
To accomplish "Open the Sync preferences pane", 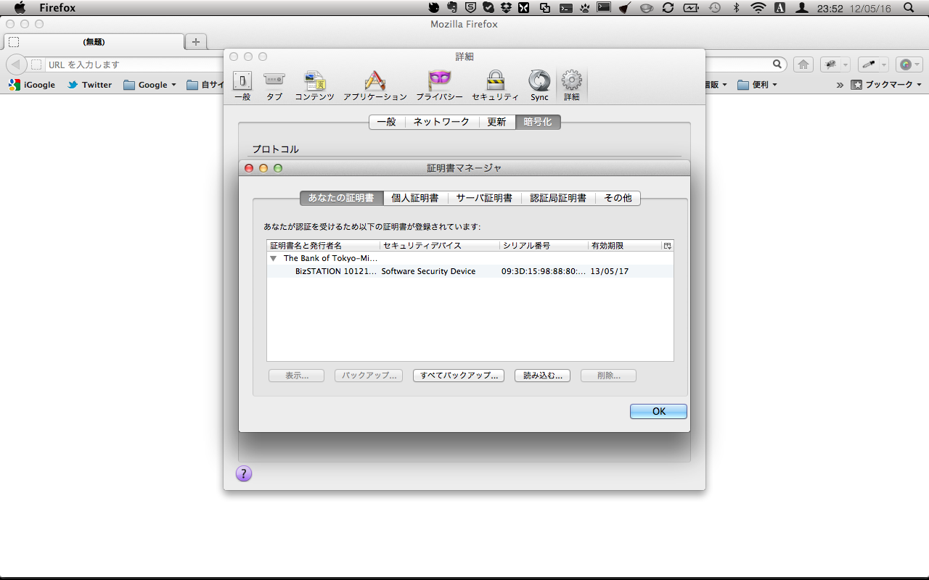I will point(539,85).
